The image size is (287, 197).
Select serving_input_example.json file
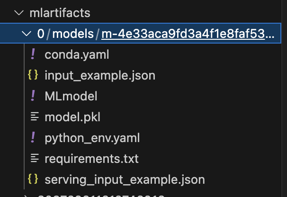(125, 179)
